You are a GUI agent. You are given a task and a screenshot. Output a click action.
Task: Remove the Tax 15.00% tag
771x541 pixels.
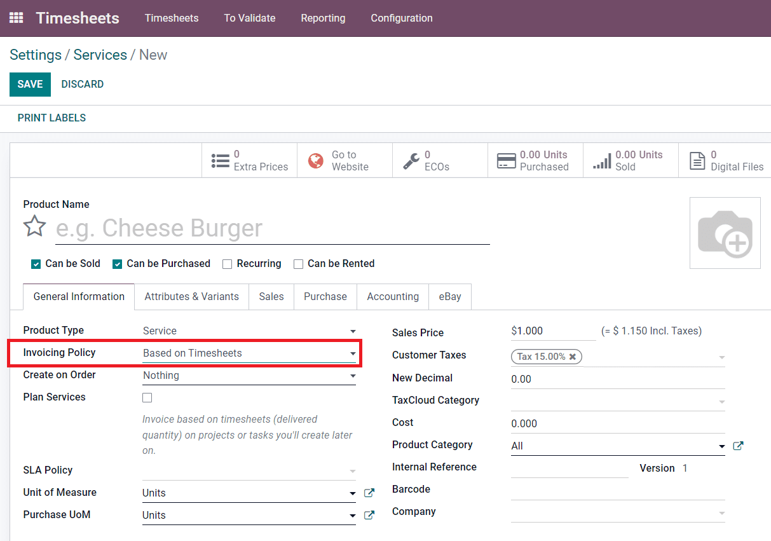click(x=573, y=357)
